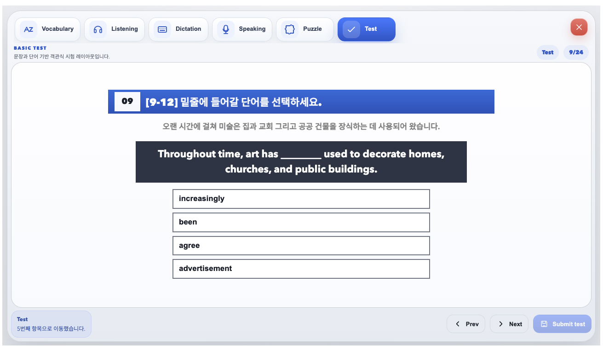Screen dimensions: 603x351
Task: Go to the Speaking tab
Action: click(242, 29)
